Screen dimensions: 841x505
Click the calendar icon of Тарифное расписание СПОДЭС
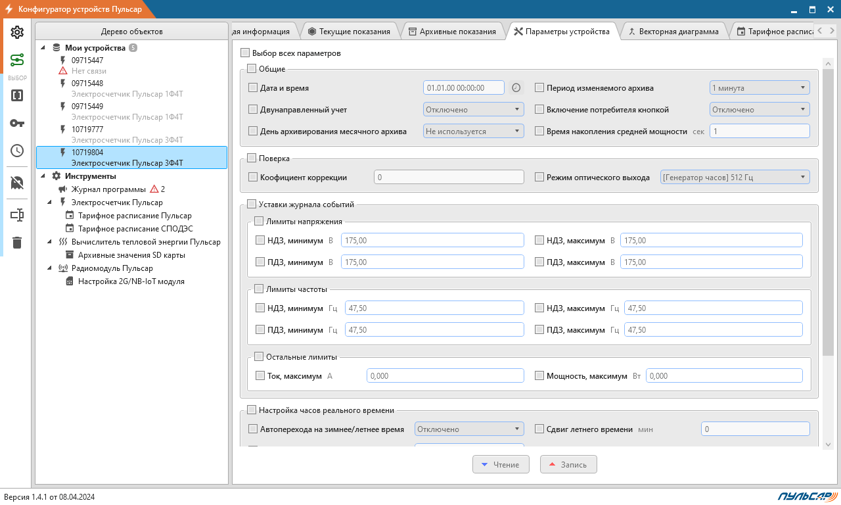(x=70, y=229)
